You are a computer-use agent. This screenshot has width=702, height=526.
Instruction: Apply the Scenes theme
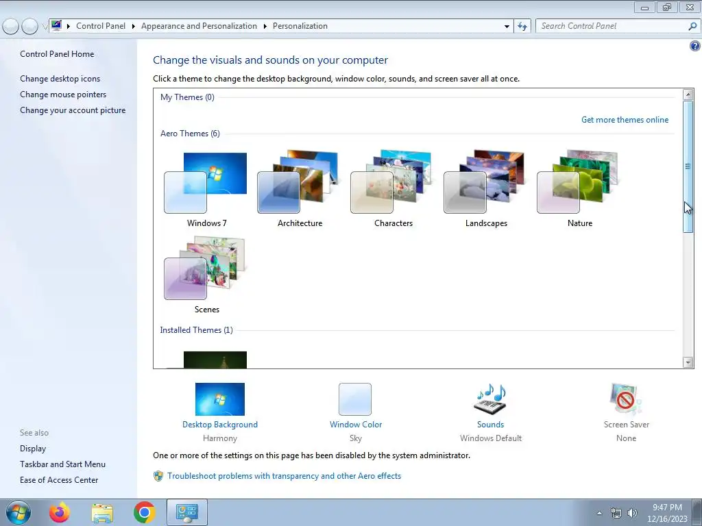[x=205, y=268]
